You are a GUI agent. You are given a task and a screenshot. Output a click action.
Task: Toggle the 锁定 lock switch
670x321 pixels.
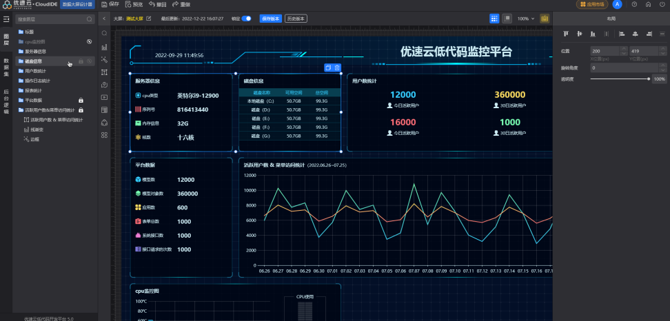[247, 19]
